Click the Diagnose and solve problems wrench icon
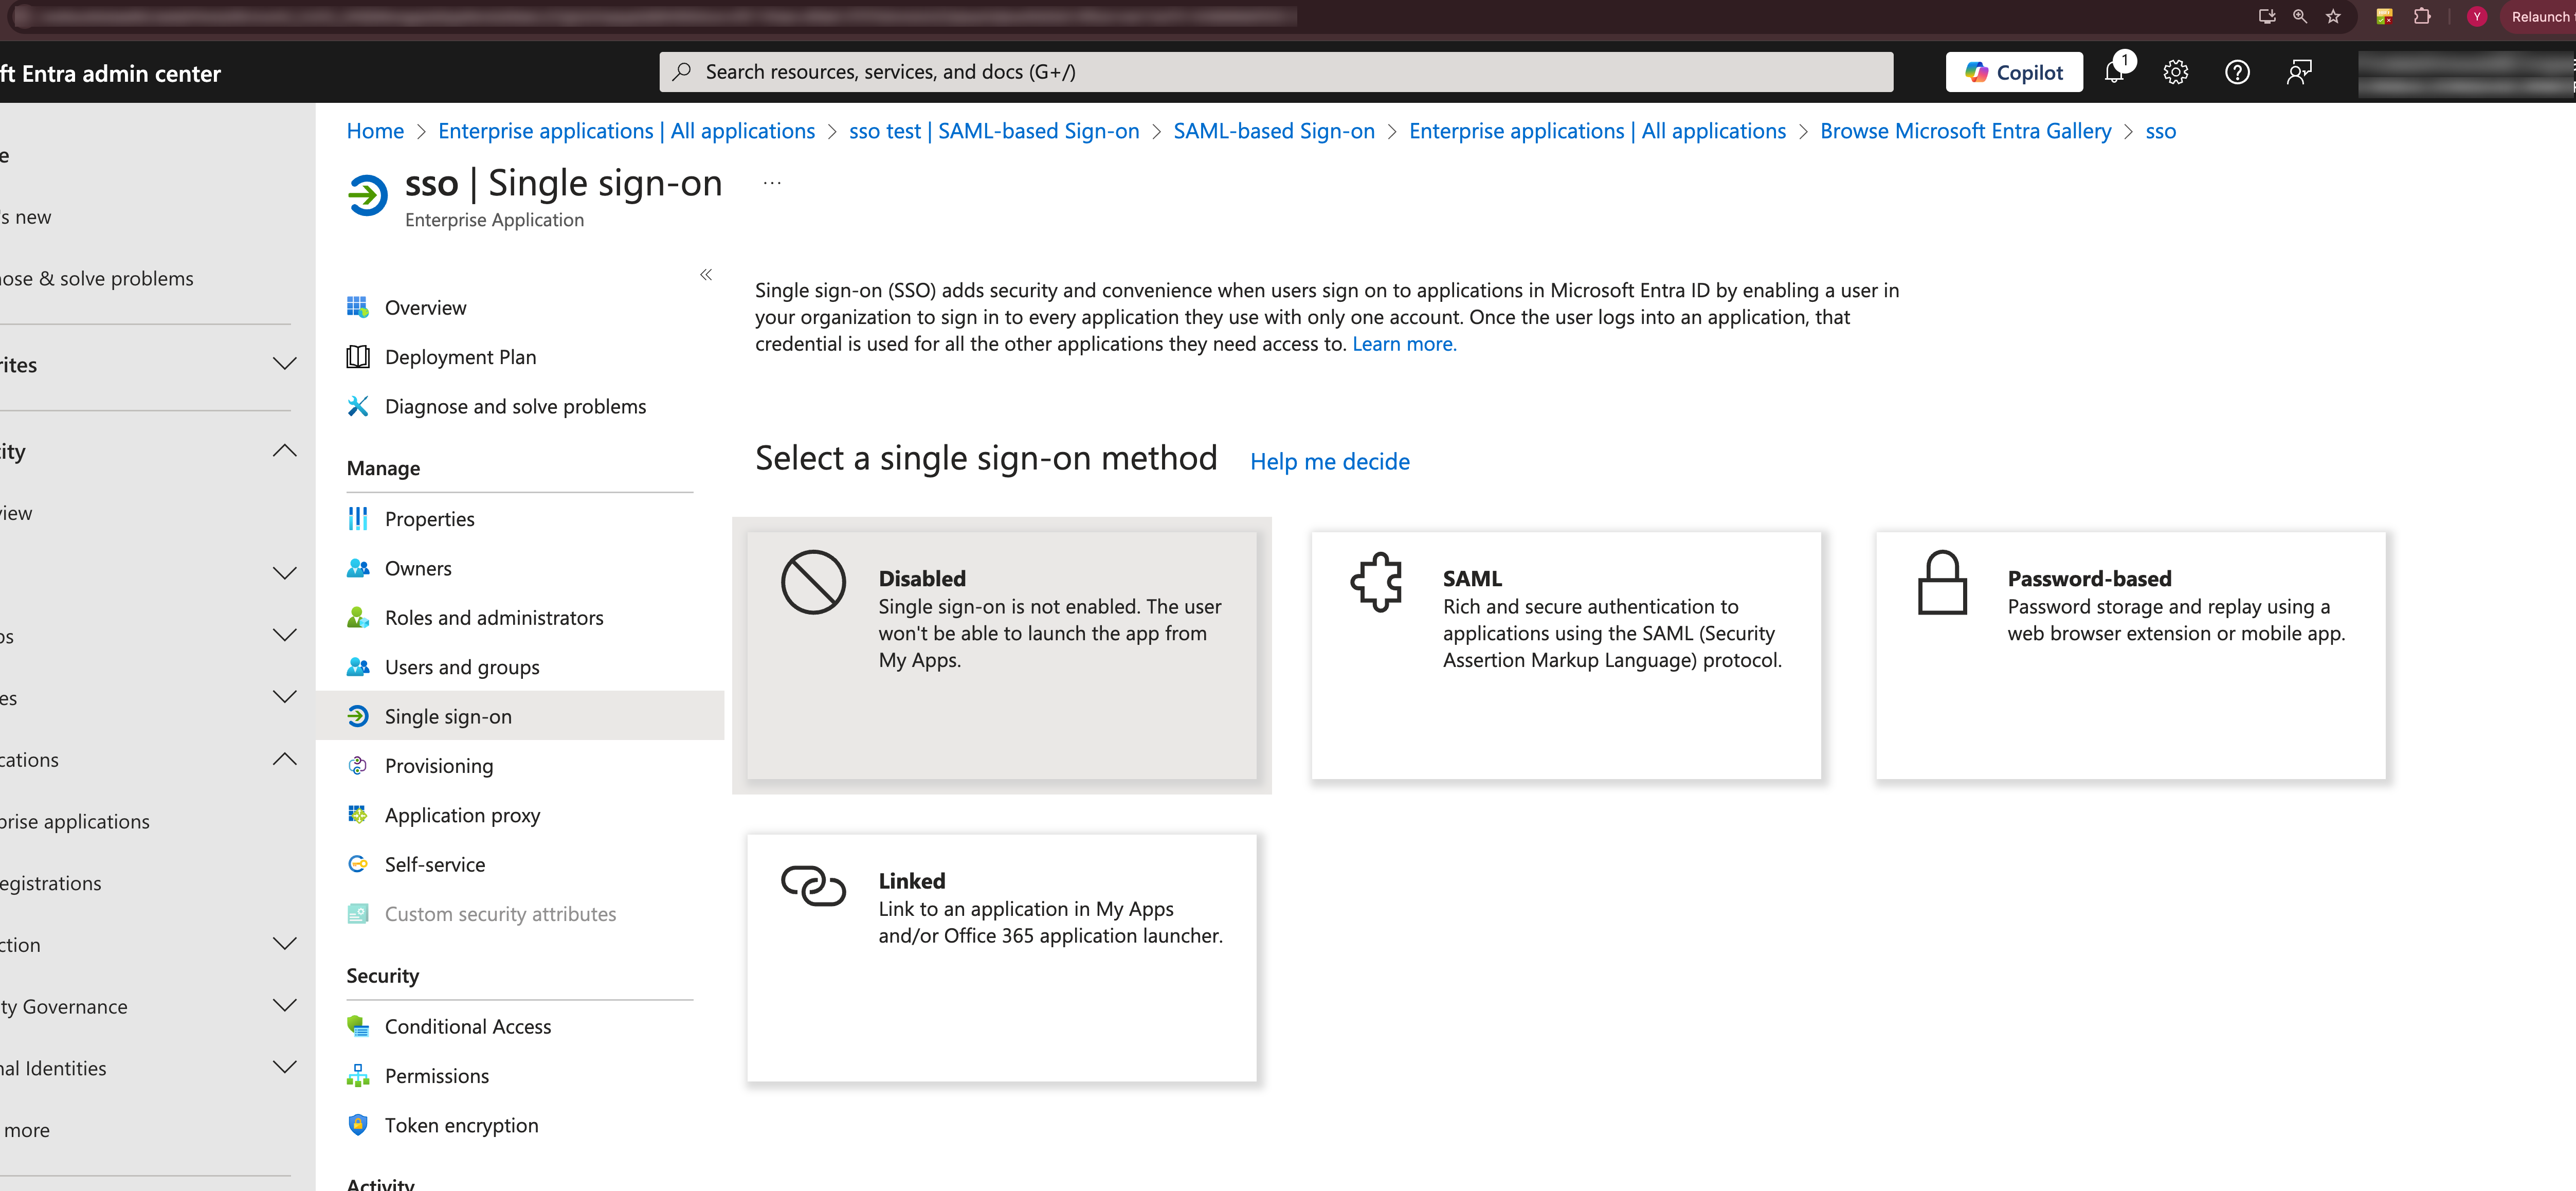 point(358,406)
